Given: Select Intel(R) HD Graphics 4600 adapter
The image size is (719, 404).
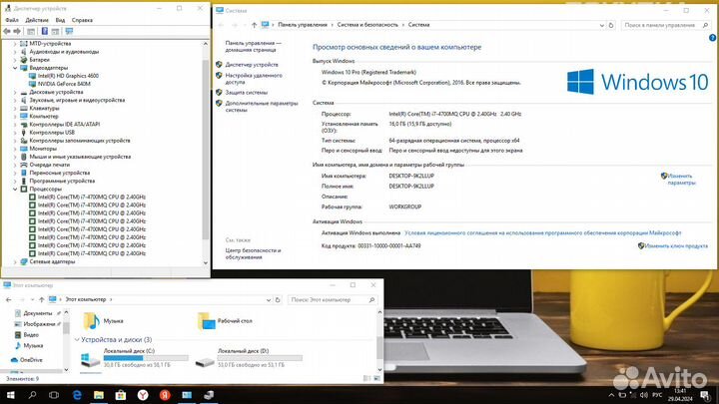Looking at the screenshot, I should 68,76.
